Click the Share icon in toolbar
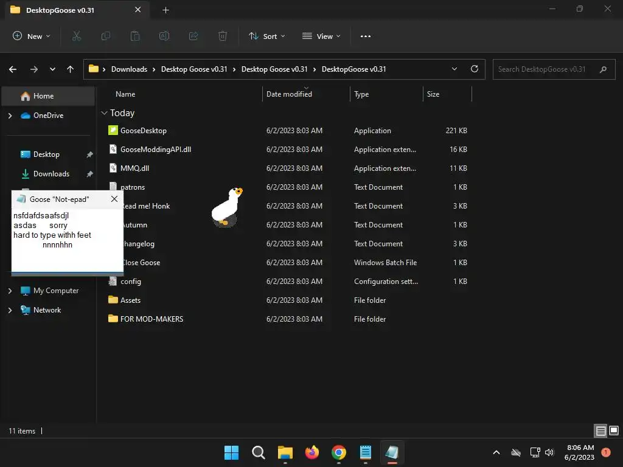The height and width of the screenshot is (467, 623). (193, 36)
